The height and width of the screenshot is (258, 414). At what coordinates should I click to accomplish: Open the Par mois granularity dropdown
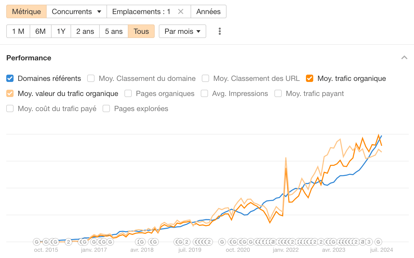pos(183,31)
